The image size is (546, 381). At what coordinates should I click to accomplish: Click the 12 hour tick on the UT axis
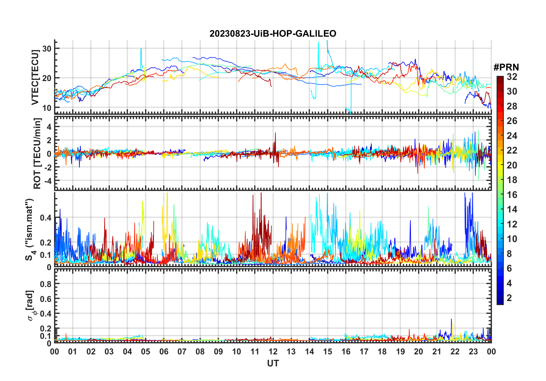tap(273, 352)
